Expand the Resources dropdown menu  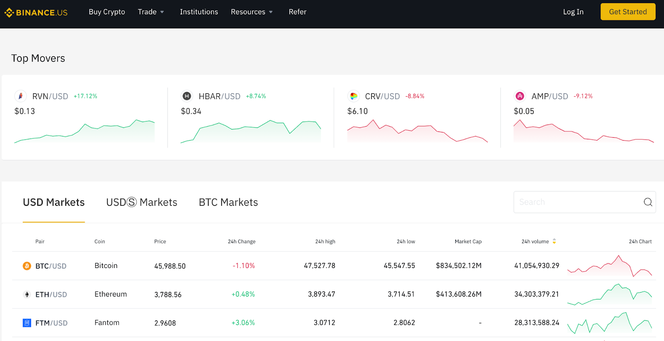(251, 12)
